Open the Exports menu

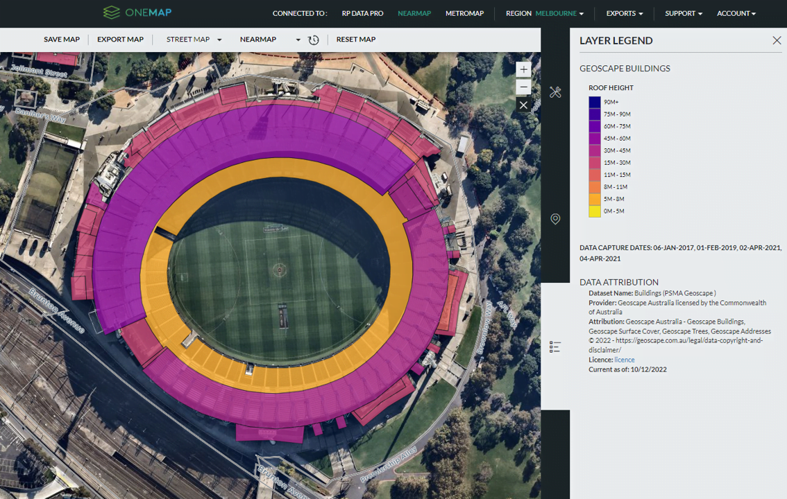point(624,13)
